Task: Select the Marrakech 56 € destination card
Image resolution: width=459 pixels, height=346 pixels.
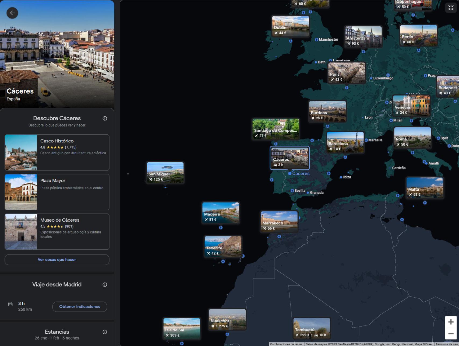Action: coord(279,222)
